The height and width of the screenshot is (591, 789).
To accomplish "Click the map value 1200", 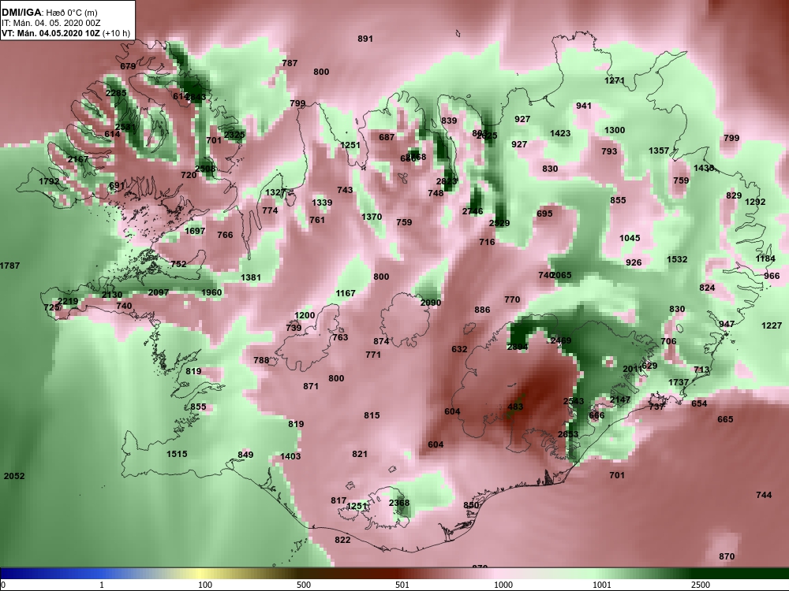I will (305, 315).
